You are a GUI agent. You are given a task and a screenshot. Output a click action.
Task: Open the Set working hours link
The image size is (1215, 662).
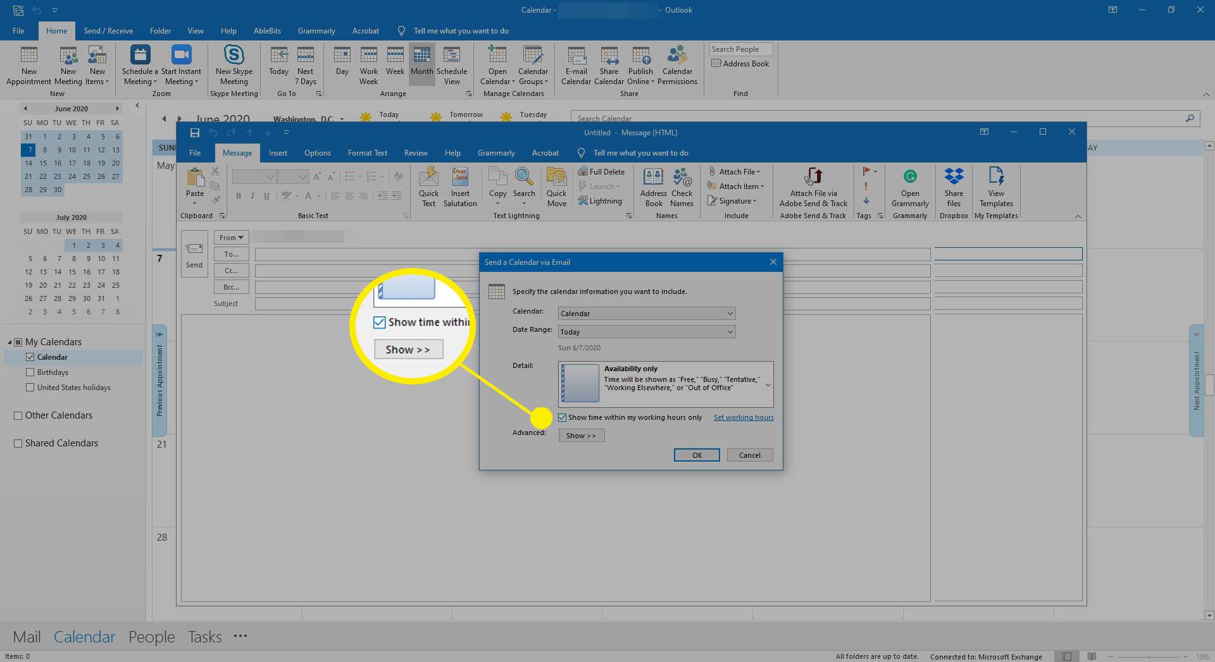point(744,417)
